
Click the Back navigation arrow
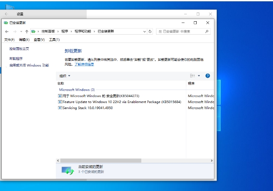(6, 32)
